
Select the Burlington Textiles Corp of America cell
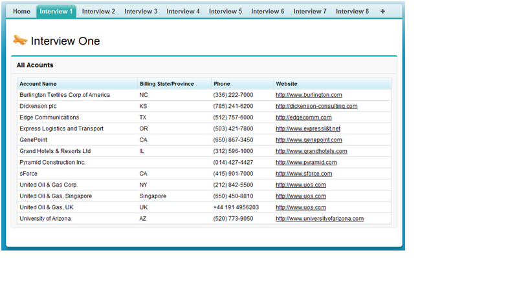coord(65,95)
